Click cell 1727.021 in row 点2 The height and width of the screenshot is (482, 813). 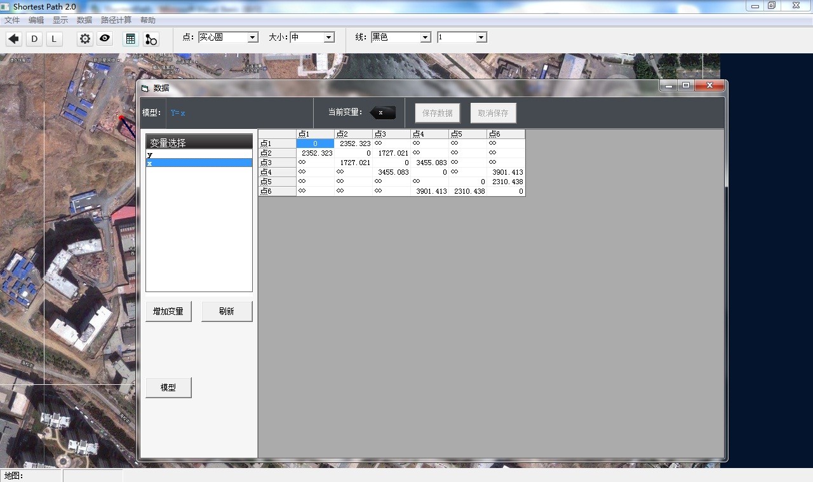[x=391, y=153]
